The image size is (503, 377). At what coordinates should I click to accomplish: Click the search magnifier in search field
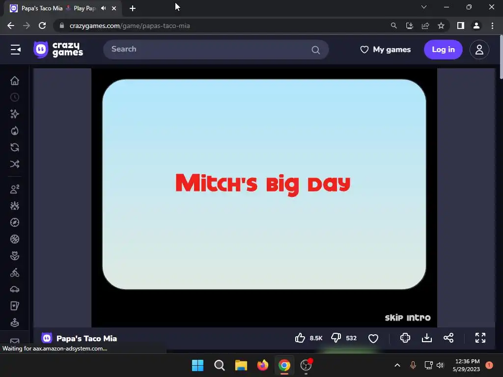point(316,50)
